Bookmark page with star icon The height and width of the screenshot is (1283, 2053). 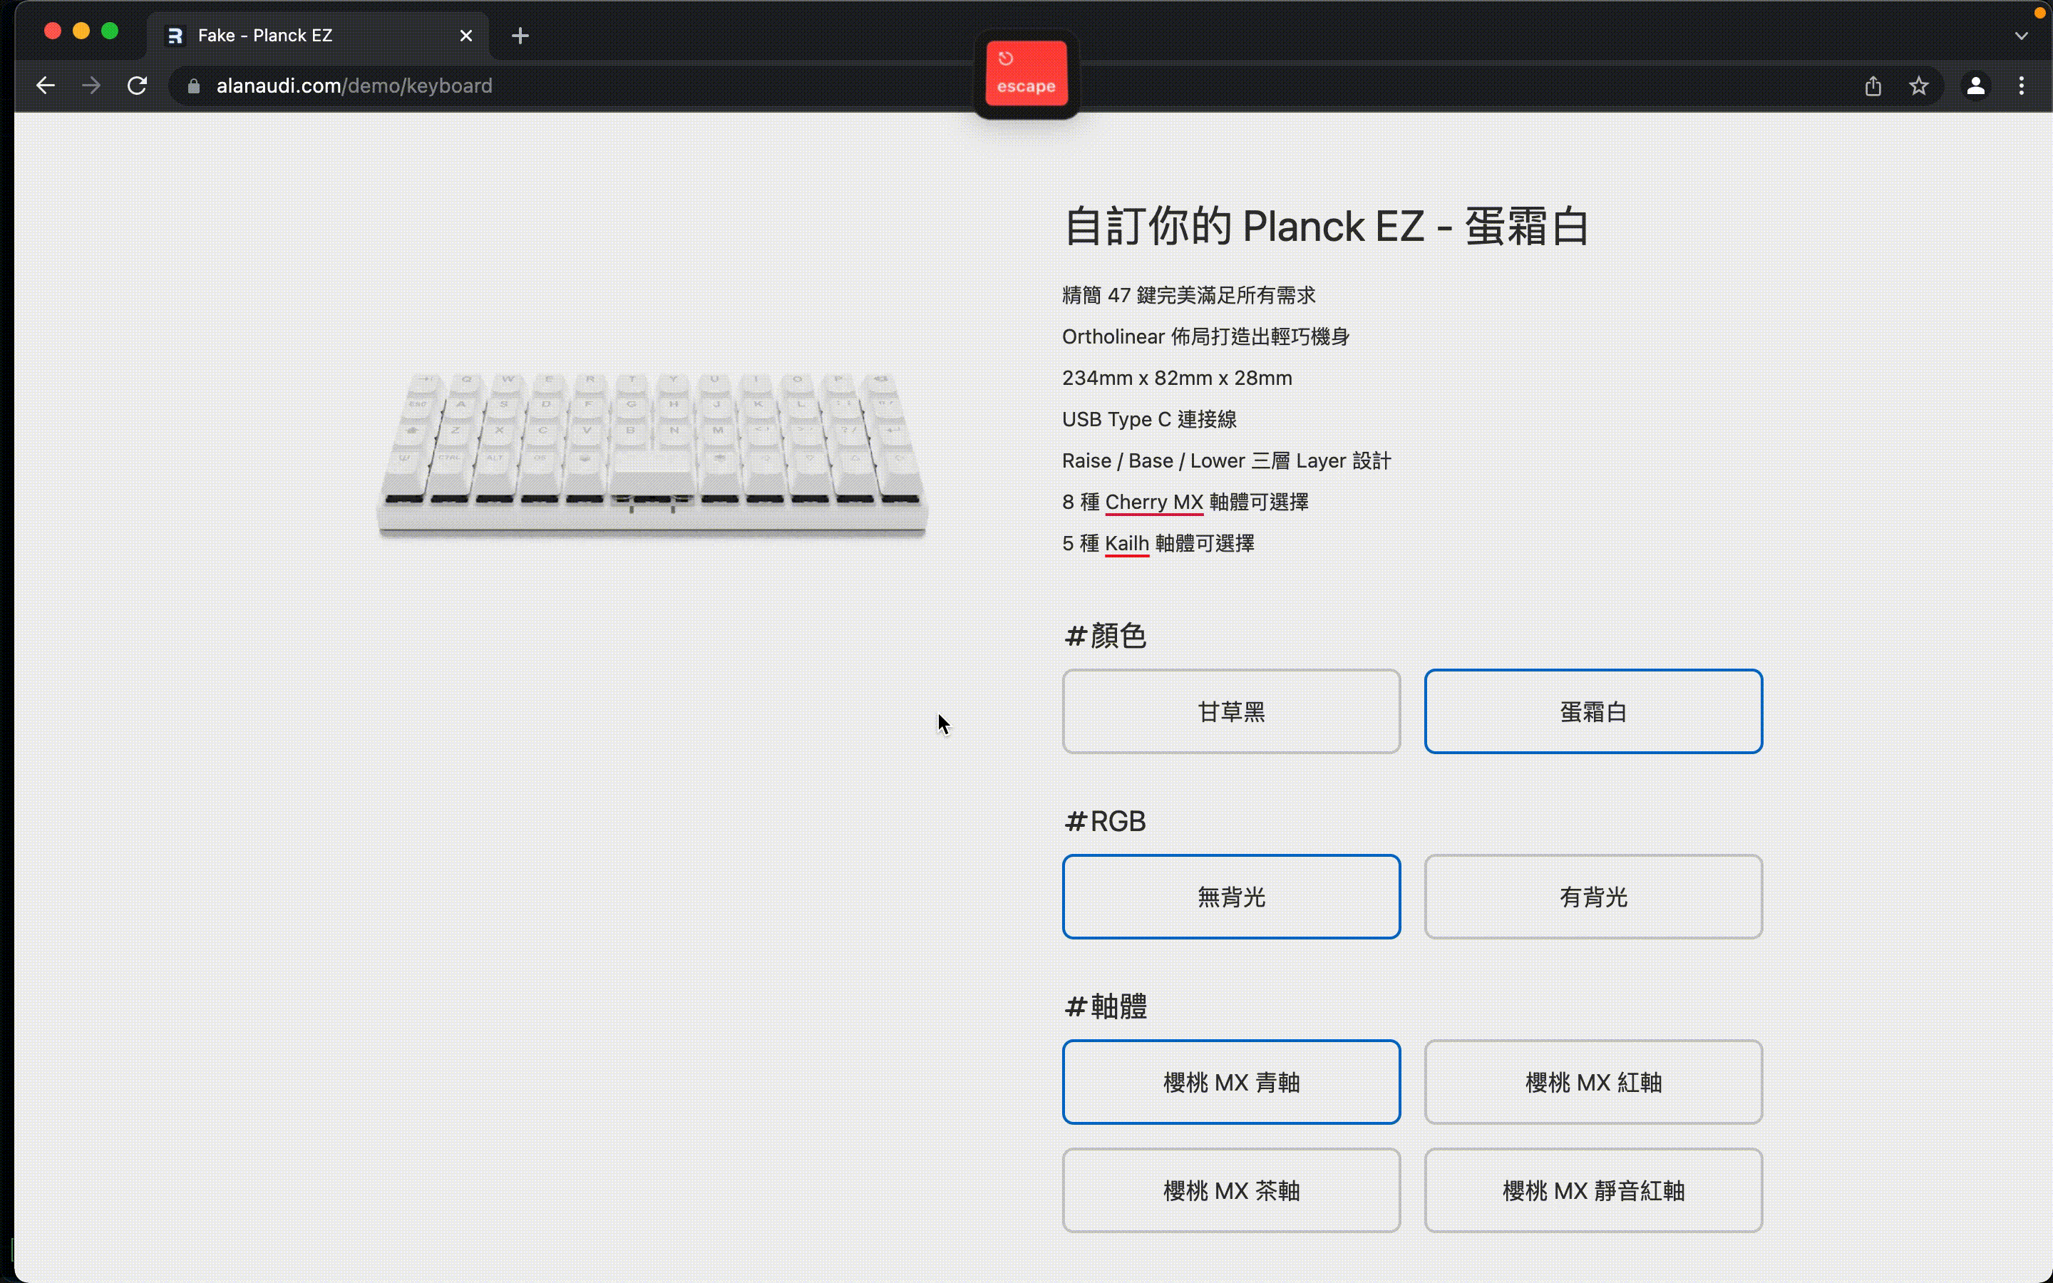point(1919,86)
